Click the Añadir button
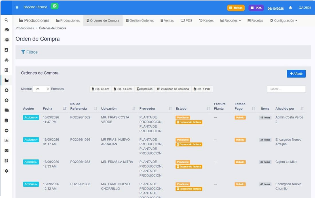 [296, 74]
